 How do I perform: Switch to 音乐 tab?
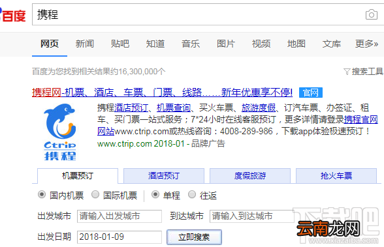pyautogui.click(x=191, y=44)
